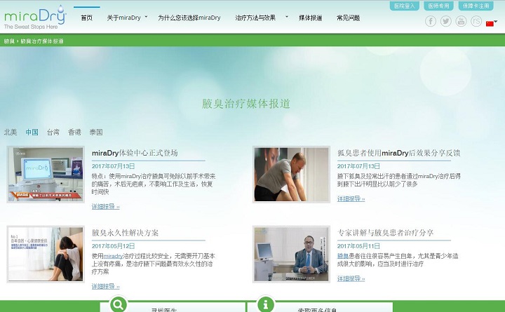Switch to the 中国 region tab

pyautogui.click(x=32, y=132)
